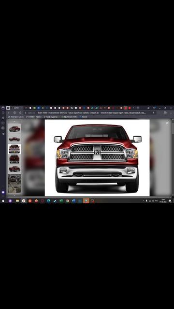The width and height of the screenshot is (174, 309).
Task: Open Yandex Browser from the taskbar
Action: [x=24, y=201]
